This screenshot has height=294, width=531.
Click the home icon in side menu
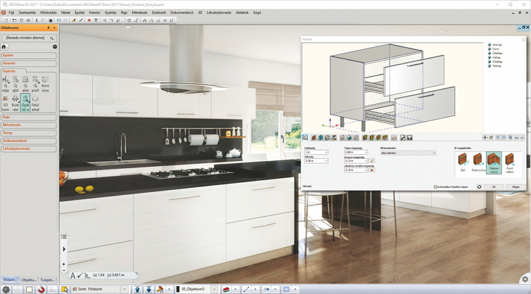point(4,47)
